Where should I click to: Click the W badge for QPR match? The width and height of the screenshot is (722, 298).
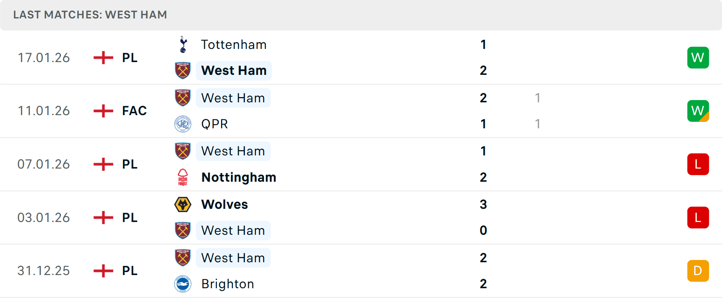click(698, 111)
